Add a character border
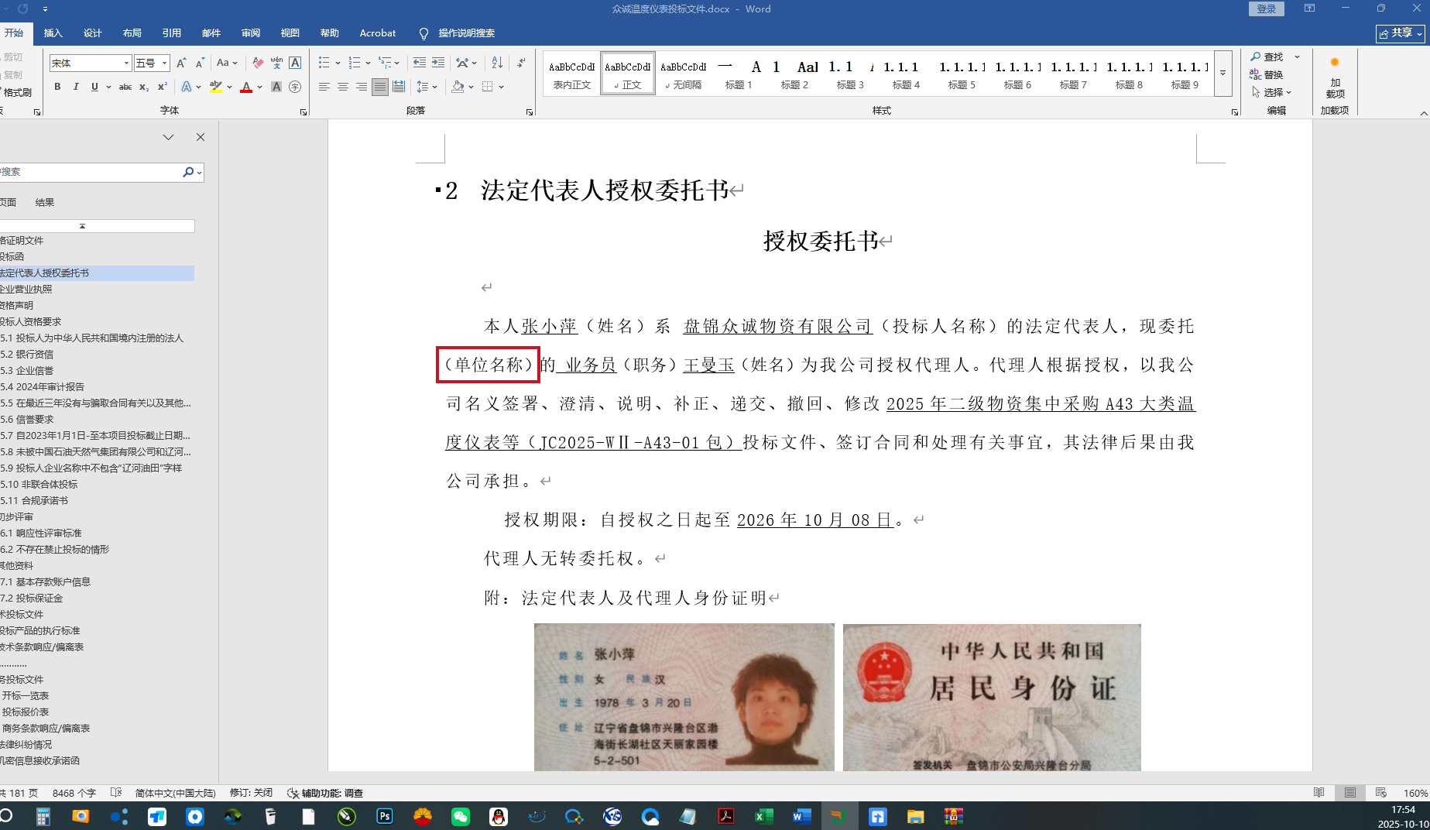 pos(295,63)
